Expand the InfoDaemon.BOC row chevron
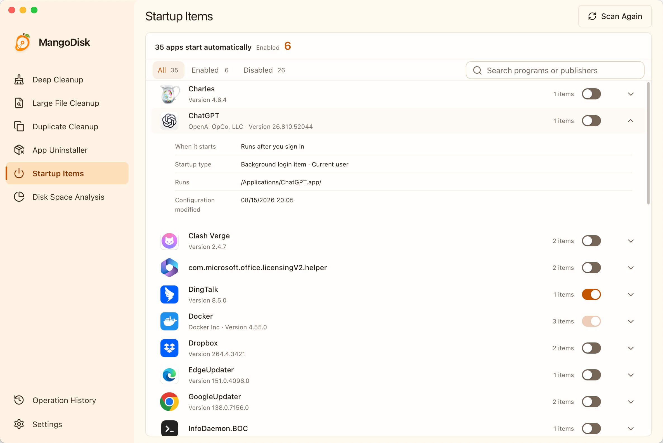Screen dimensions: 663x443 631,429
